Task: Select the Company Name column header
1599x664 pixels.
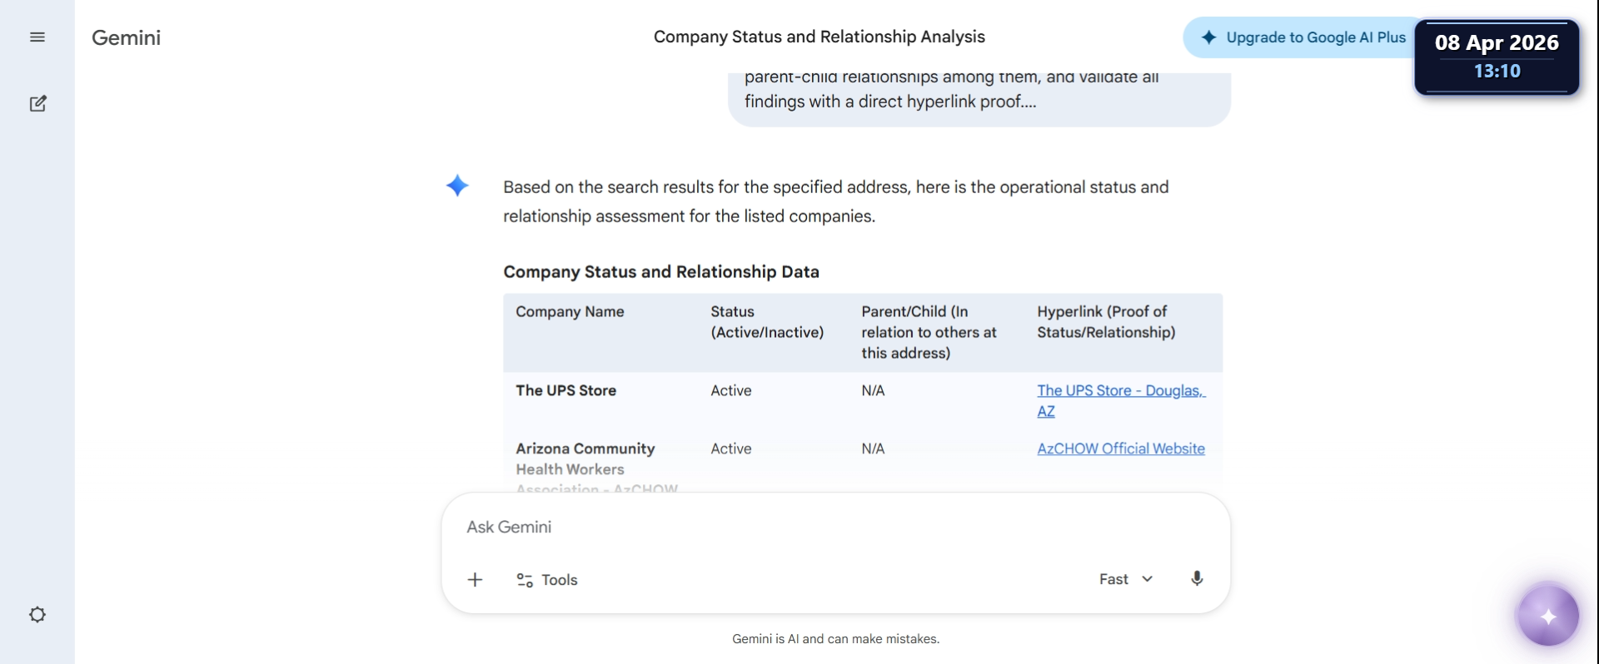Action: [x=570, y=312]
